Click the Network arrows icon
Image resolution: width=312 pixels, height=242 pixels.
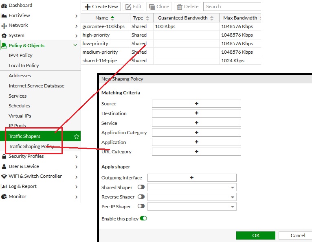4,26
